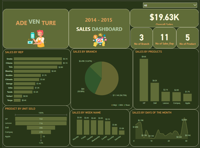Select the Saturday bar in Sales by Week Name
This screenshot has width=200, height=148.
coord(122,132)
